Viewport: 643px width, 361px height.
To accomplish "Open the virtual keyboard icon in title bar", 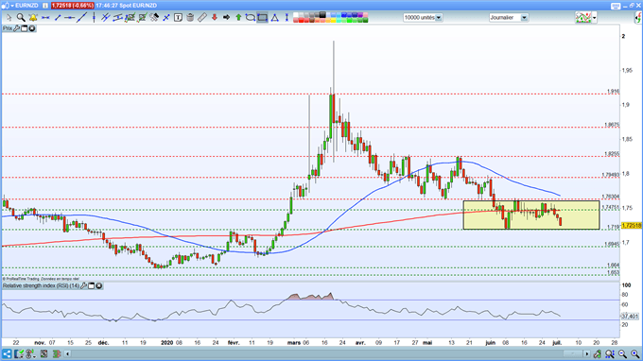I will (x=616, y=6).
